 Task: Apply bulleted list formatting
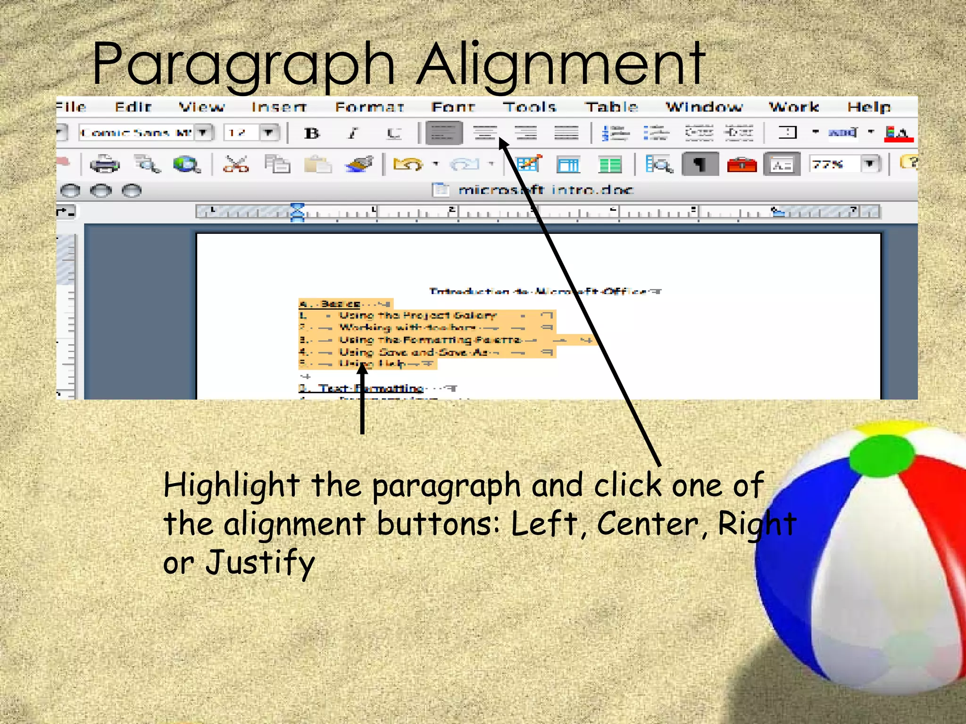(656, 133)
